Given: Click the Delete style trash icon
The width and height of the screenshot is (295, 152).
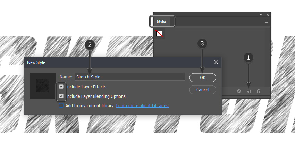Looking at the screenshot, I should click(x=259, y=91).
